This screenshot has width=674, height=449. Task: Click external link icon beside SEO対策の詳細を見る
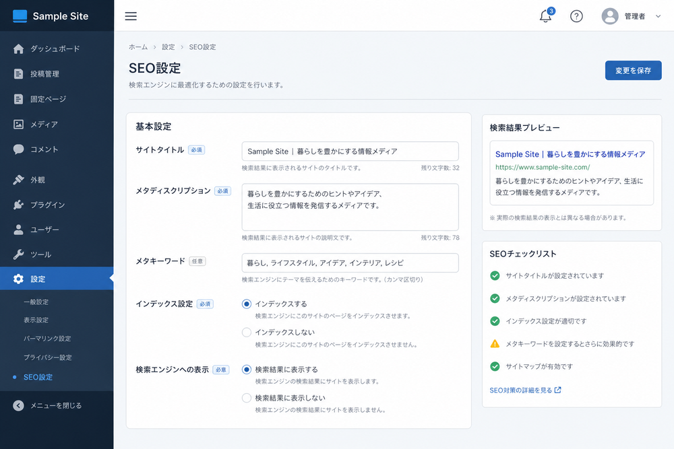pyautogui.click(x=557, y=390)
